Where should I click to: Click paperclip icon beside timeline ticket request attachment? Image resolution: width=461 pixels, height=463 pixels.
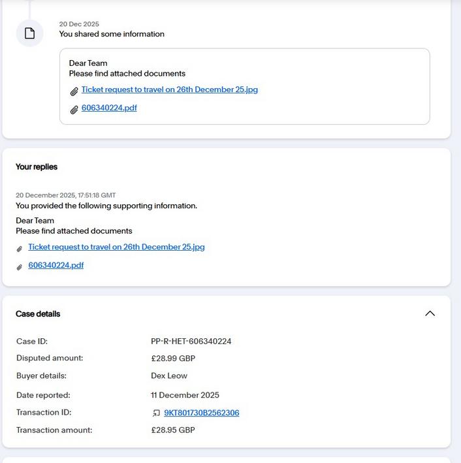(x=74, y=91)
